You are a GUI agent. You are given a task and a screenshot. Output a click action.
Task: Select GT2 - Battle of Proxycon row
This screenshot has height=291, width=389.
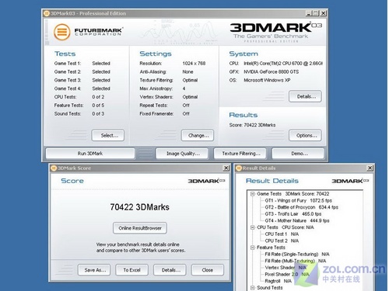click(x=301, y=207)
